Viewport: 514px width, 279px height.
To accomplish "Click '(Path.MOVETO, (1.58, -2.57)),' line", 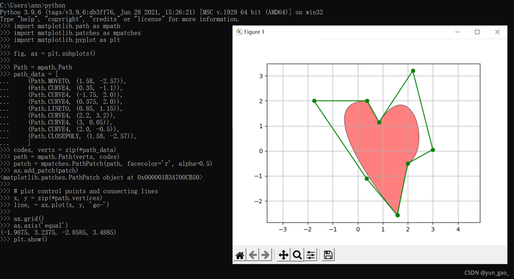I will pos(77,81).
